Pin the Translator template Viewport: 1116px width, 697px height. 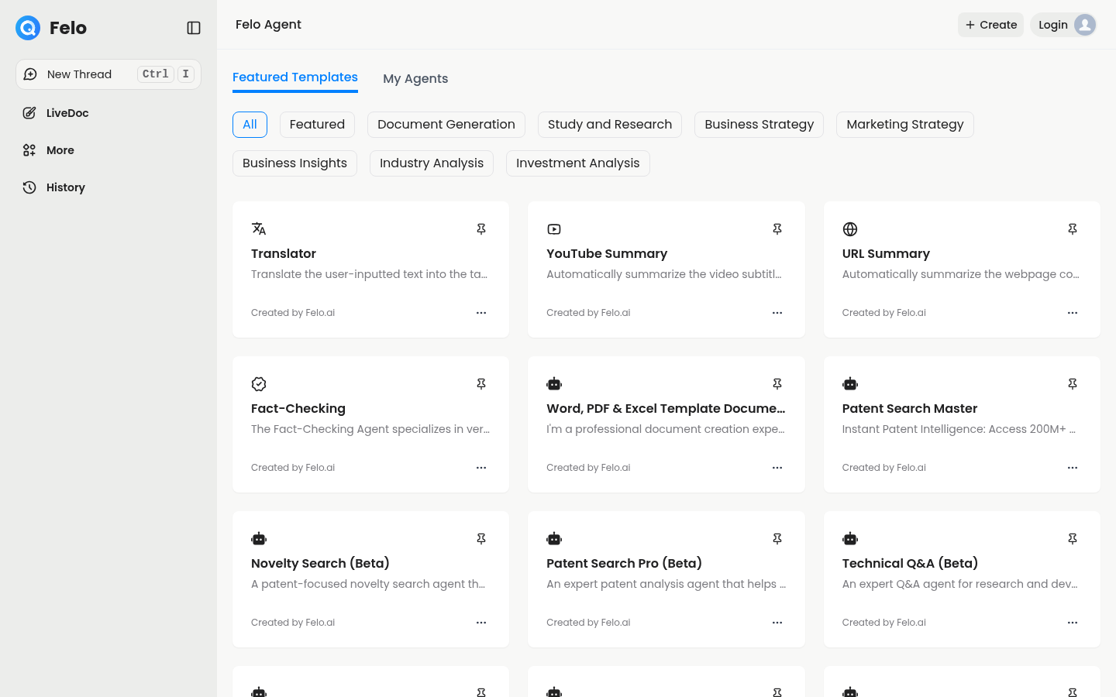coord(481,229)
